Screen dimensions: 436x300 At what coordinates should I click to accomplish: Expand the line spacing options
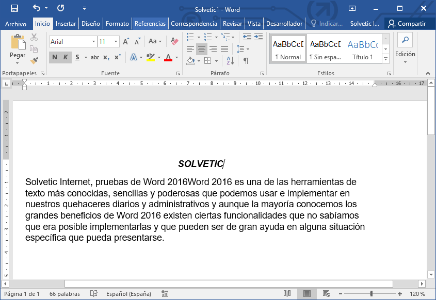point(243,49)
